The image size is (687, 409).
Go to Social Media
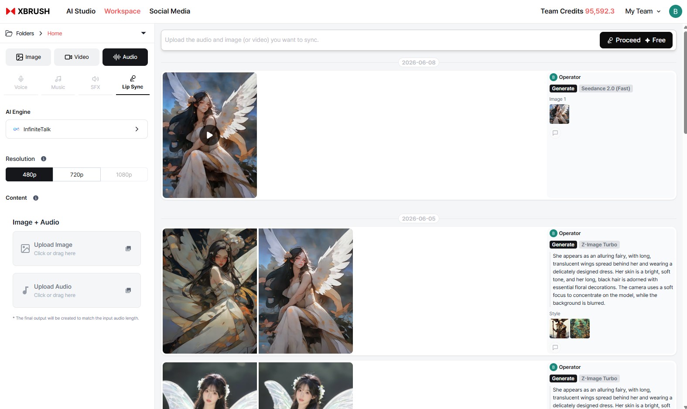pyautogui.click(x=170, y=11)
